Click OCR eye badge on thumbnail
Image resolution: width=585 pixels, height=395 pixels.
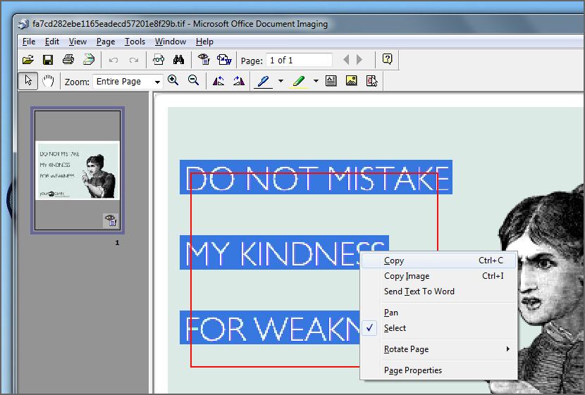(x=111, y=220)
